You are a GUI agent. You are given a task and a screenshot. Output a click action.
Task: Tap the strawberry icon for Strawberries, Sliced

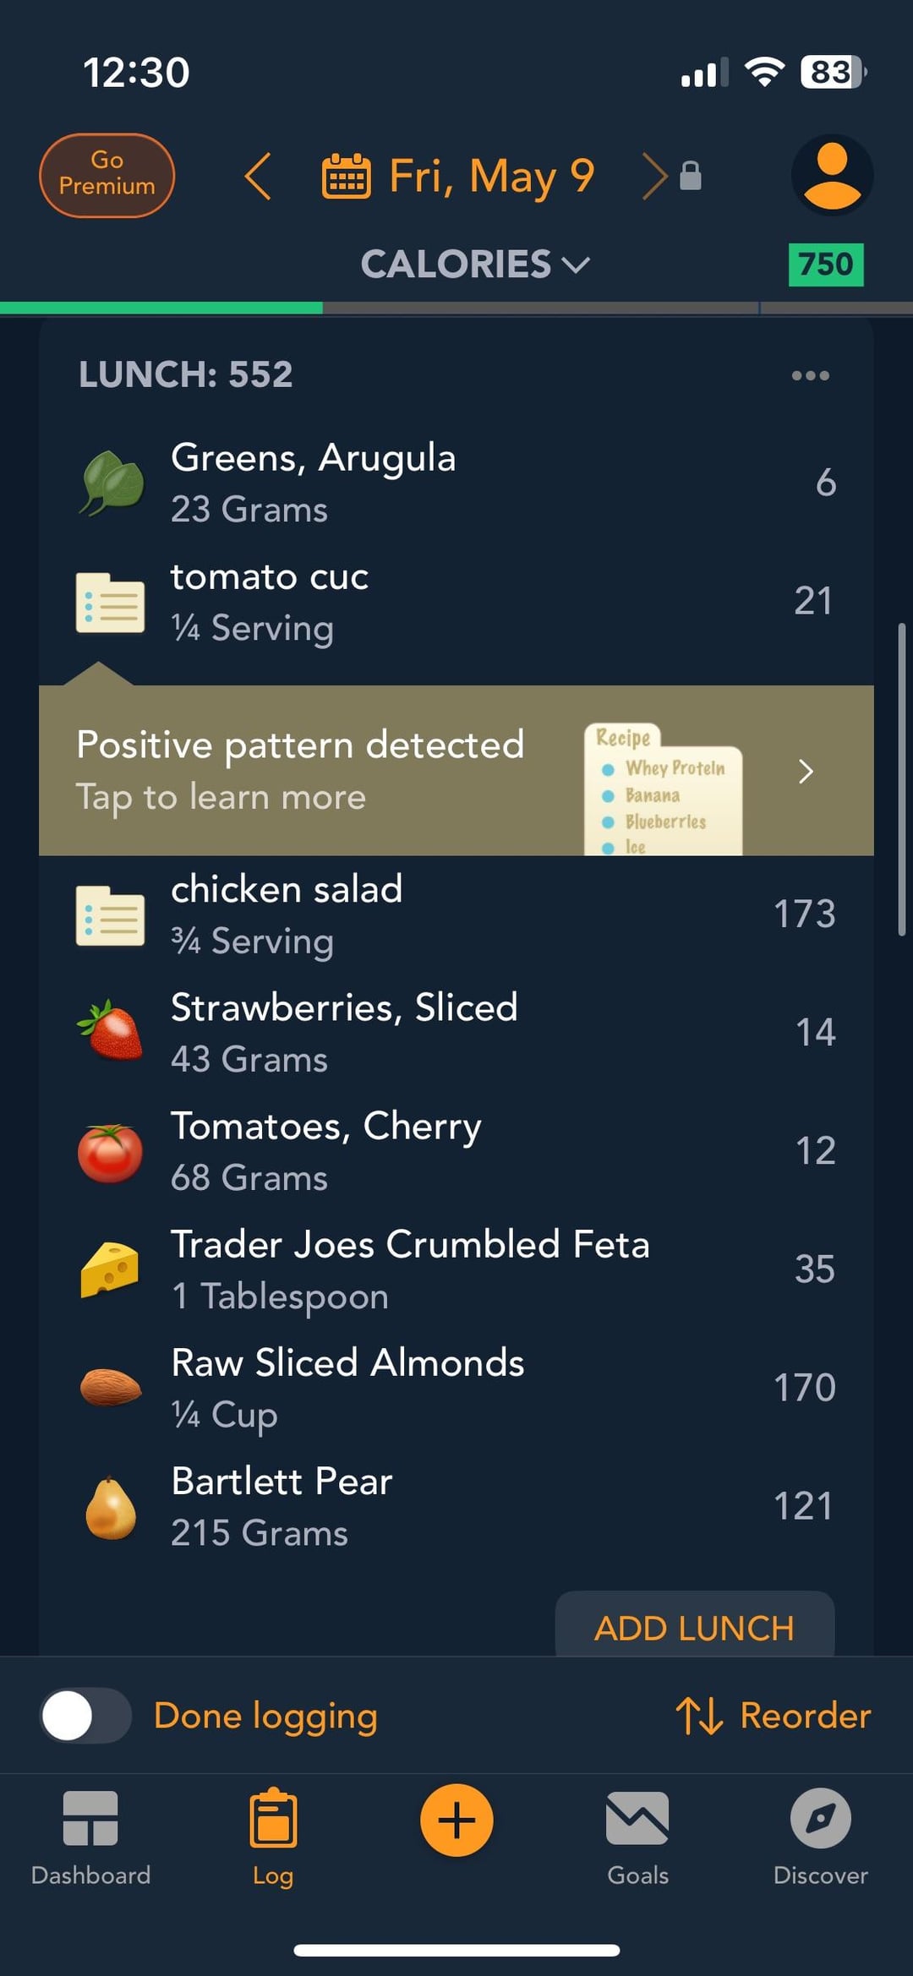[x=111, y=1030]
